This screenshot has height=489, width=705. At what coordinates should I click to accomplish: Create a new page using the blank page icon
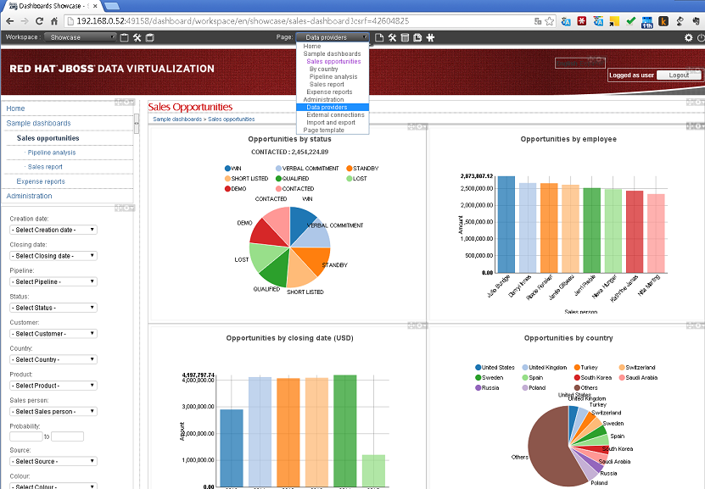379,37
